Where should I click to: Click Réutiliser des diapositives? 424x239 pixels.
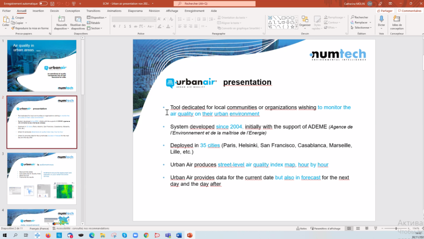(x=78, y=23)
